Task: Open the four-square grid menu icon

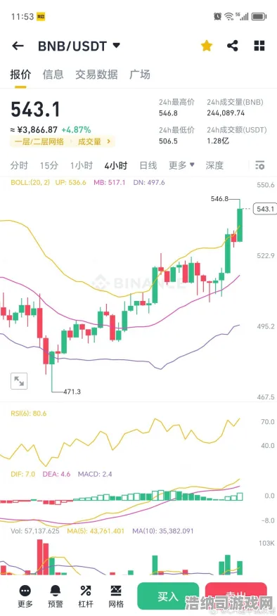Action: [x=259, y=46]
